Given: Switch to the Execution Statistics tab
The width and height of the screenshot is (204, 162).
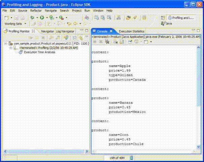Looking at the screenshot, I should (132, 31).
